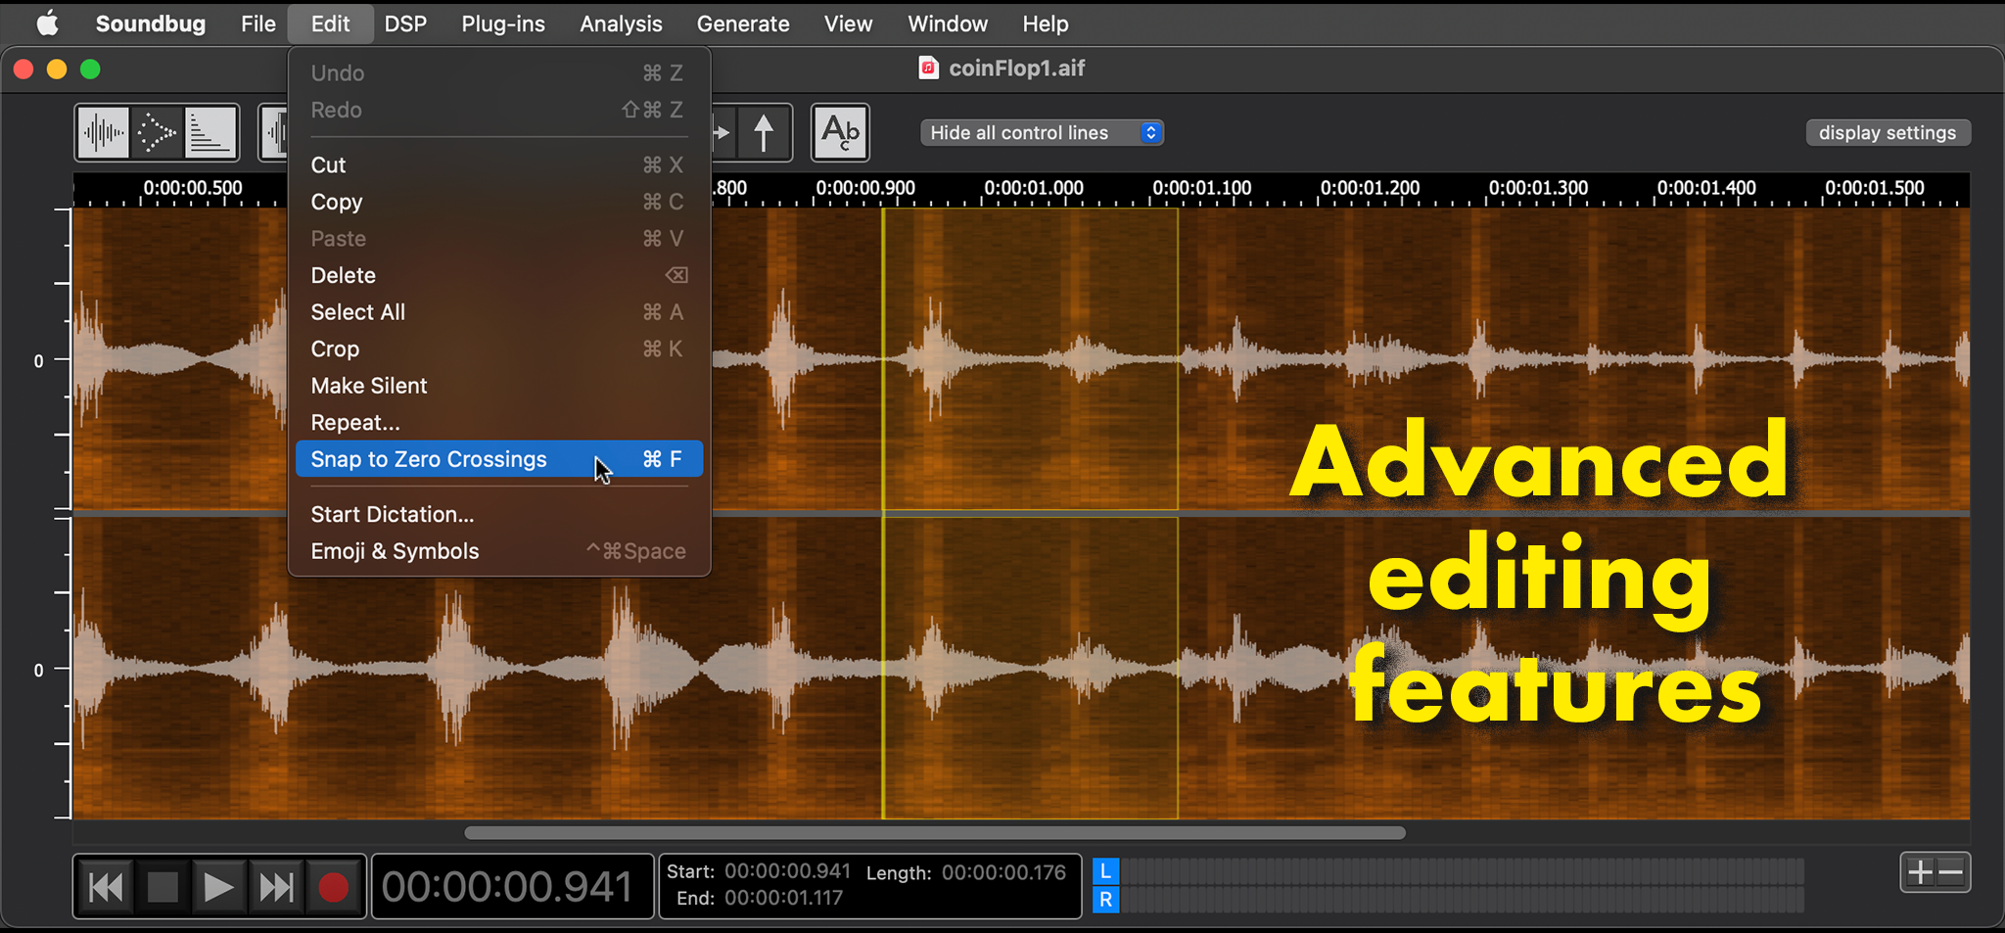The width and height of the screenshot is (2005, 933).
Task: Click the 0:00:01.200 ruler mark
Action: [1370, 188]
